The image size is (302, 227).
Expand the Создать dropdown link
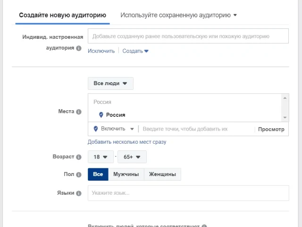tap(135, 51)
